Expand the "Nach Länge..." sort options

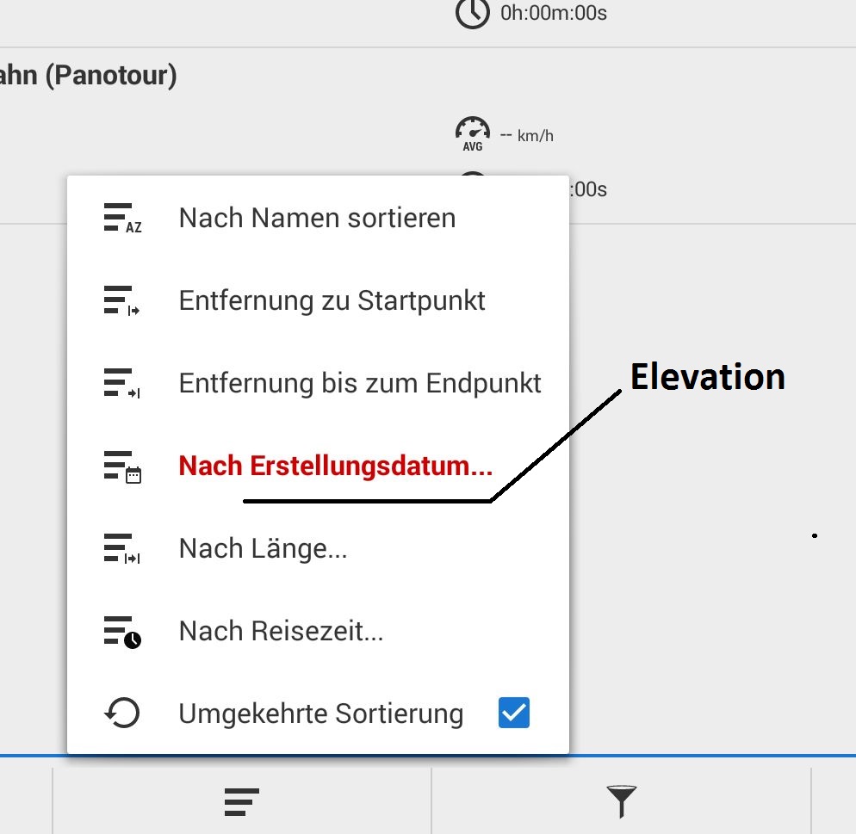(x=263, y=548)
